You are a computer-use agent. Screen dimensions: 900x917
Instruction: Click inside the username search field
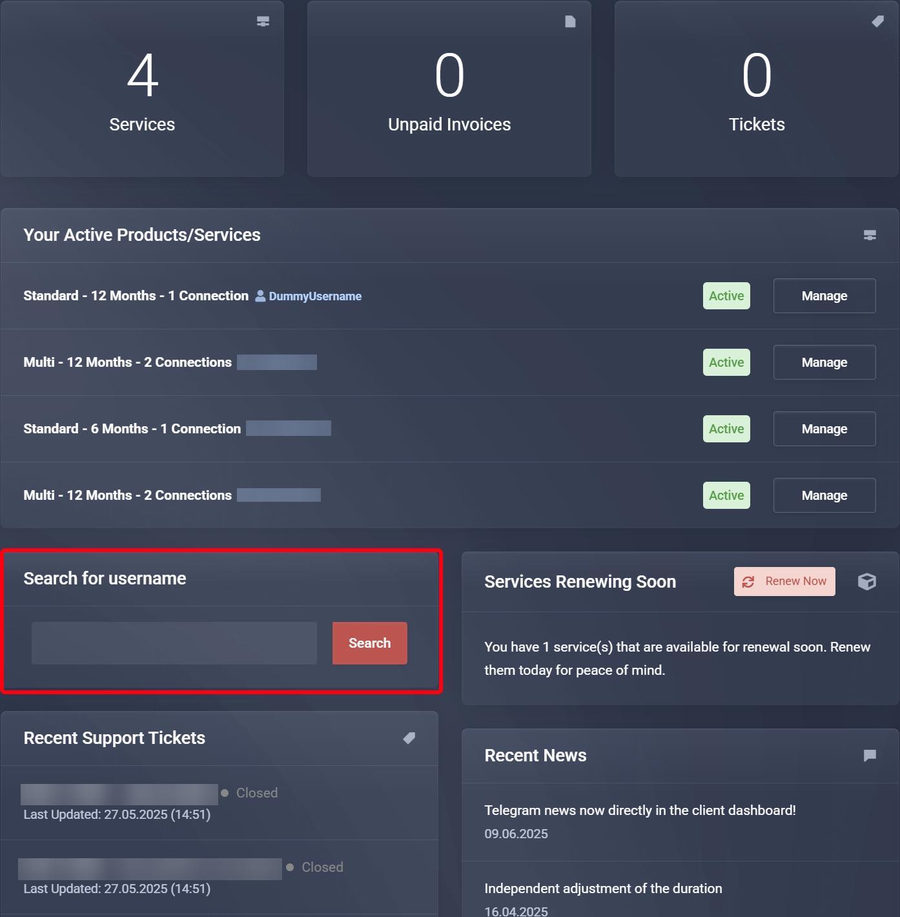[x=174, y=643]
